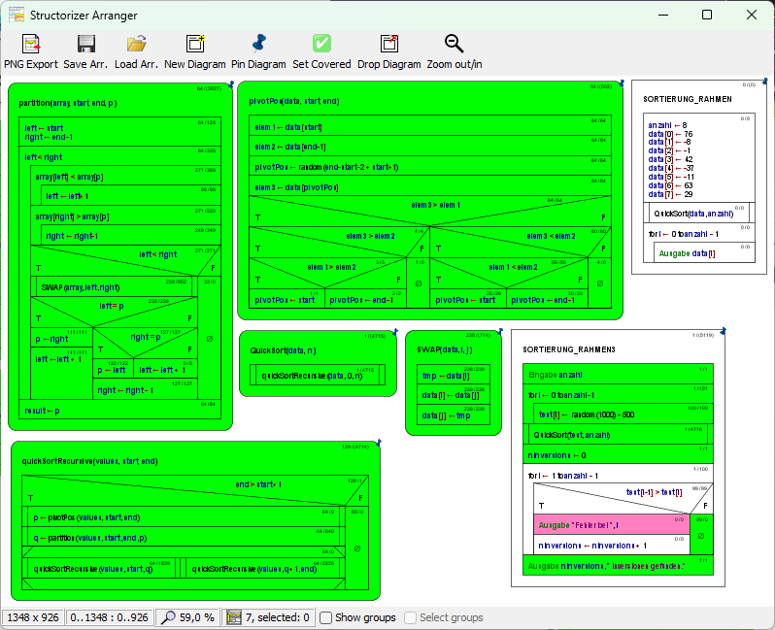Click the 'SWAP(array,left,right)' call element
The image size is (775, 630).
115,286
